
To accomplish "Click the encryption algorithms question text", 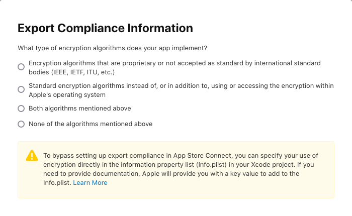I will click(x=113, y=48).
